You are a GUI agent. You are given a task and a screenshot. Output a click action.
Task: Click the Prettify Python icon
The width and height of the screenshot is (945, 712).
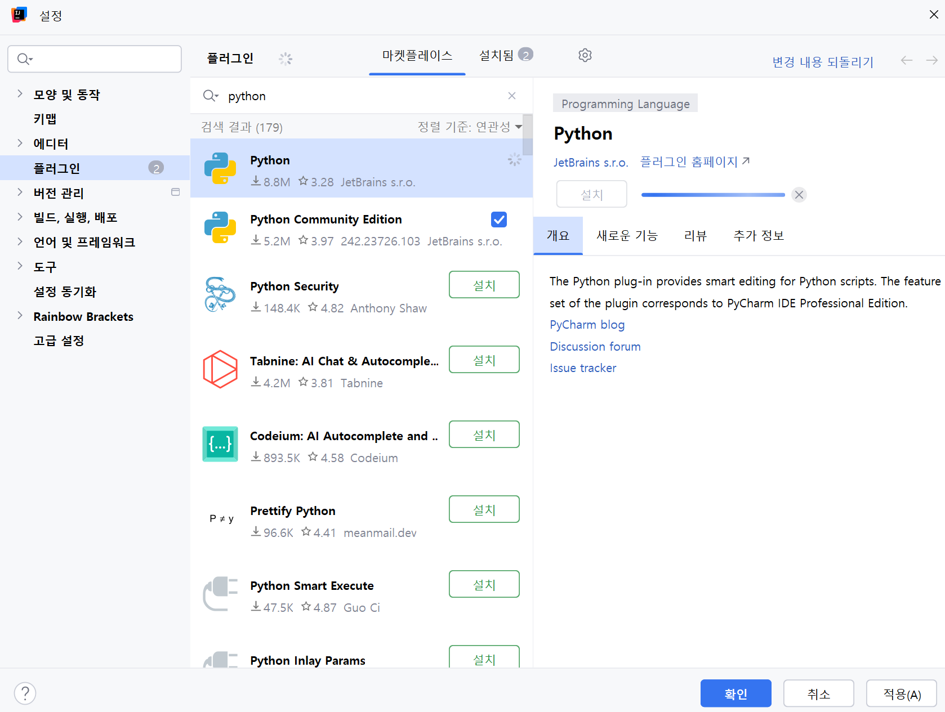click(x=221, y=518)
